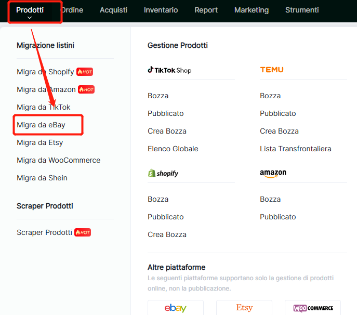
Task: Click the WooCommerce platform card
Action: 313,308
